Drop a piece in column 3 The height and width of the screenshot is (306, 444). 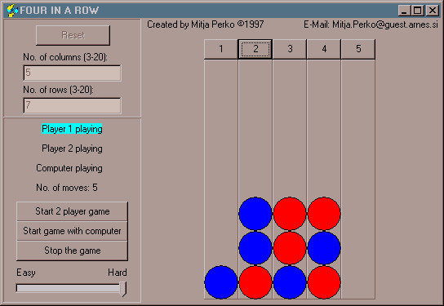(290, 49)
